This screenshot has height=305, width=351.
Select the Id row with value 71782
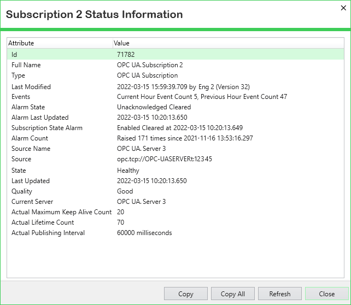click(126, 55)
